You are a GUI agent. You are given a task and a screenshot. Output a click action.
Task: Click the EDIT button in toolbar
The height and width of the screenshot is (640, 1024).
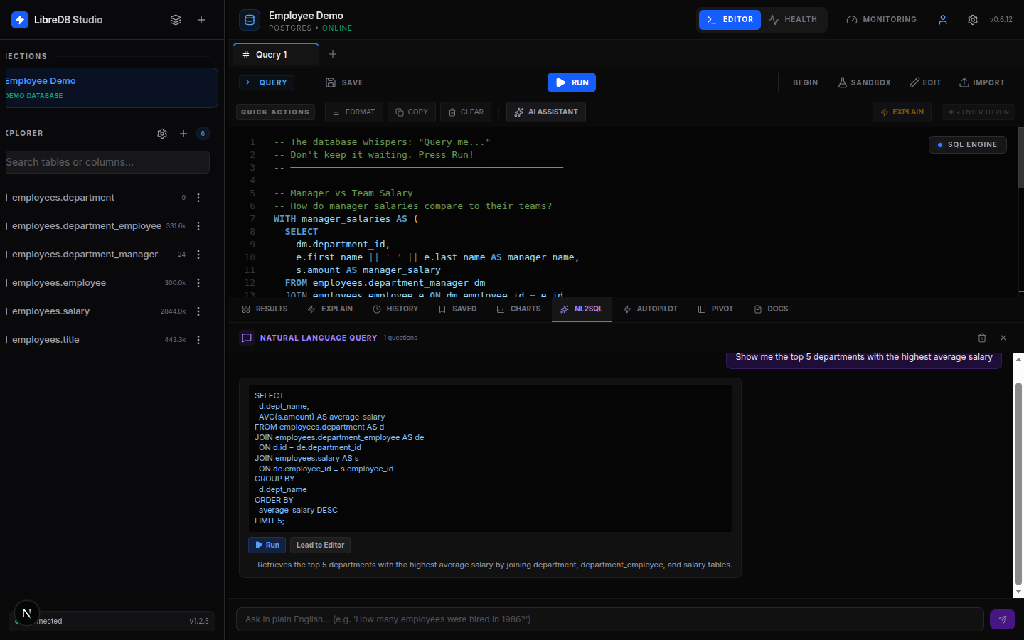point(925,82)
